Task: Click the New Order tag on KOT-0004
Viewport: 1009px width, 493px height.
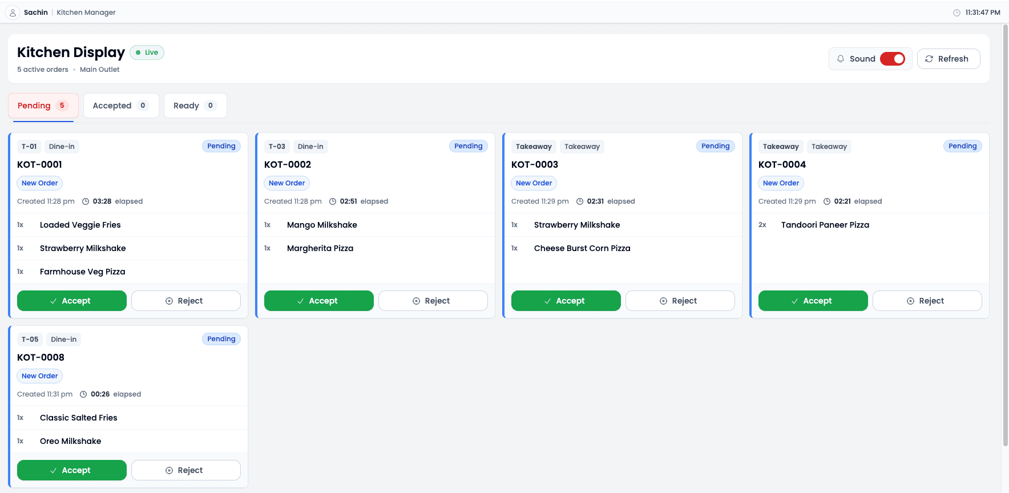Action: (x=781, y=183)
